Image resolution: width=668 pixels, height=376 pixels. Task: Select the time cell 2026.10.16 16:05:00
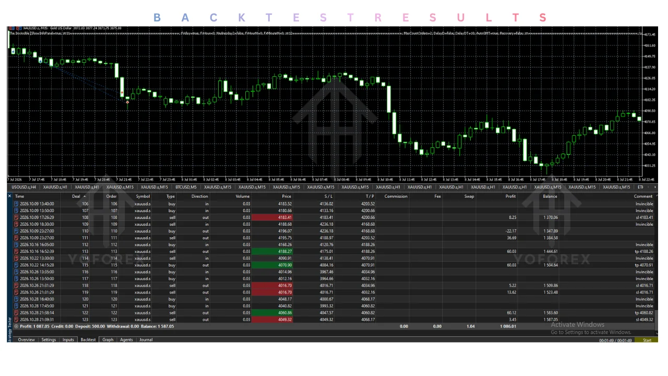coord(37,244)
